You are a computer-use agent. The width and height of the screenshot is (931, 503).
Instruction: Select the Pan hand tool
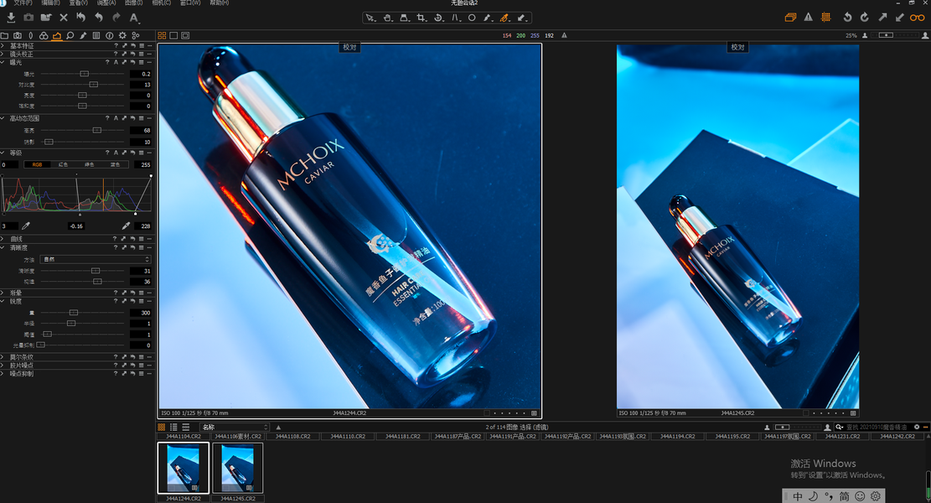[387, 18]
